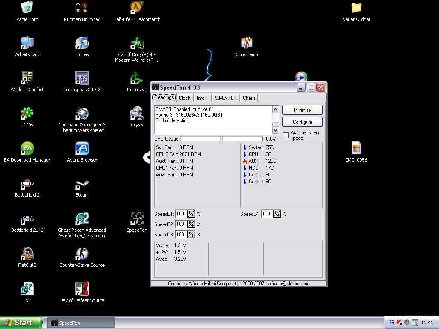Click 'Found ST3160023AS (160,0GB)' log line
Viewport: 439px width, 329px height.
point(189,115)
